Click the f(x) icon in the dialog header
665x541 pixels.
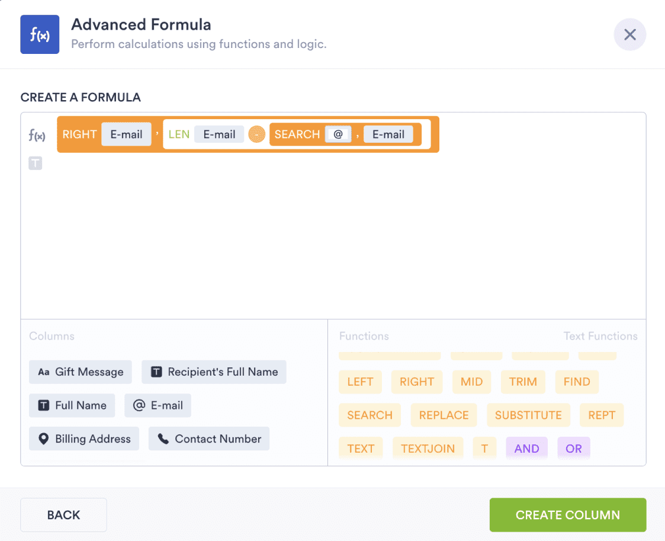click(40, 34)
